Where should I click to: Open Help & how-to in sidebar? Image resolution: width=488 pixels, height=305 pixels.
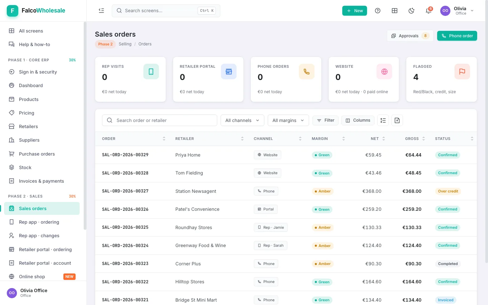(x=42, y=44)
